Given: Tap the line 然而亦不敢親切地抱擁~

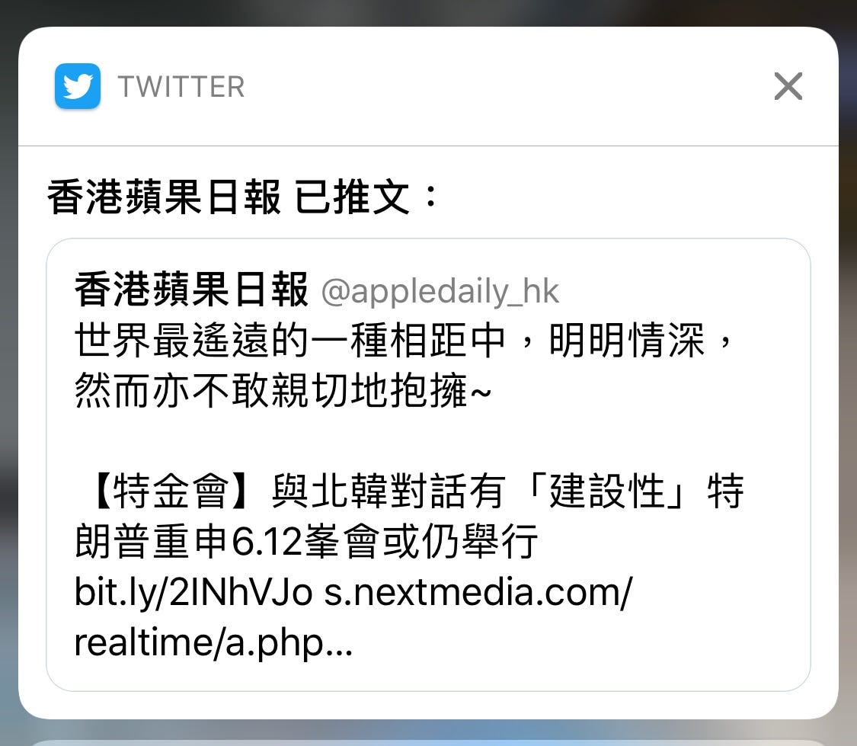Looking at the screenshot, I should [x=283, y=390].
